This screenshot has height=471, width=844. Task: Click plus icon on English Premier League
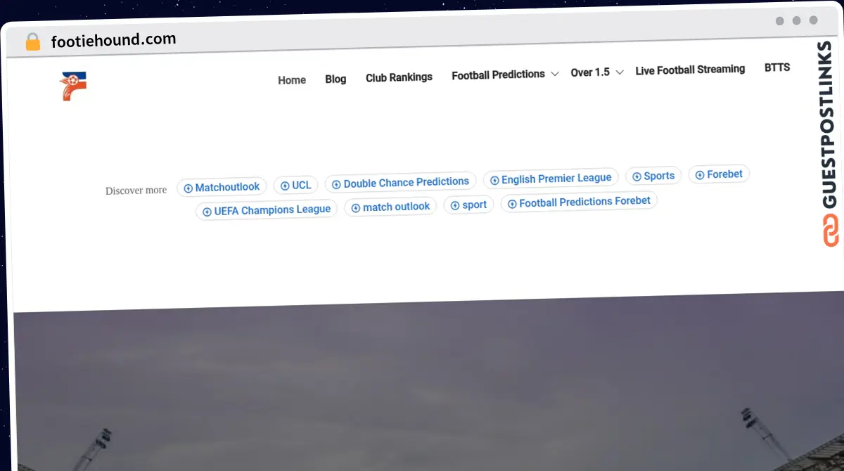point(494,181)
